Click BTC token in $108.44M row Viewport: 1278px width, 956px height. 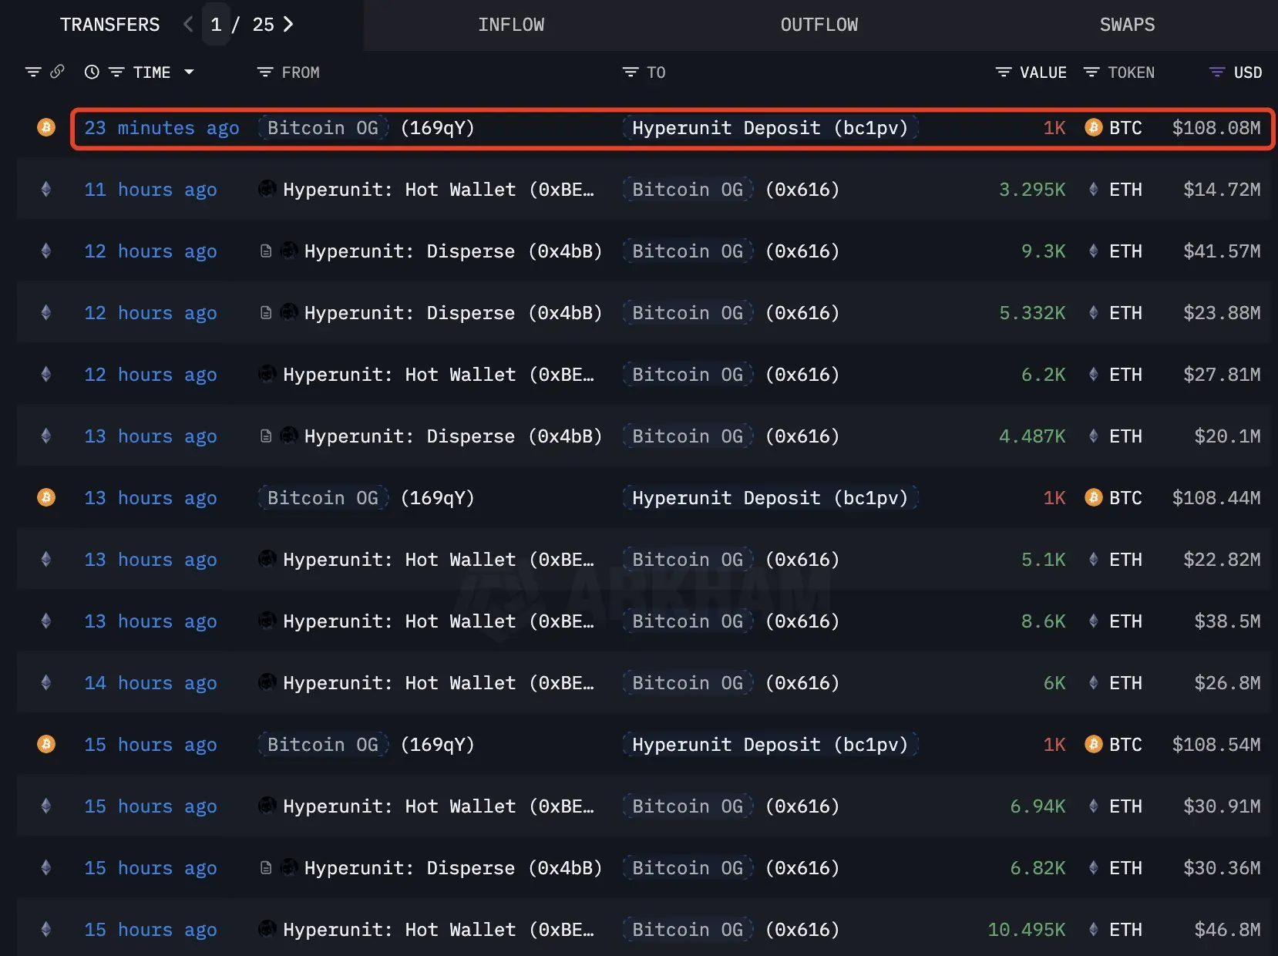[x=1113, y=498]
